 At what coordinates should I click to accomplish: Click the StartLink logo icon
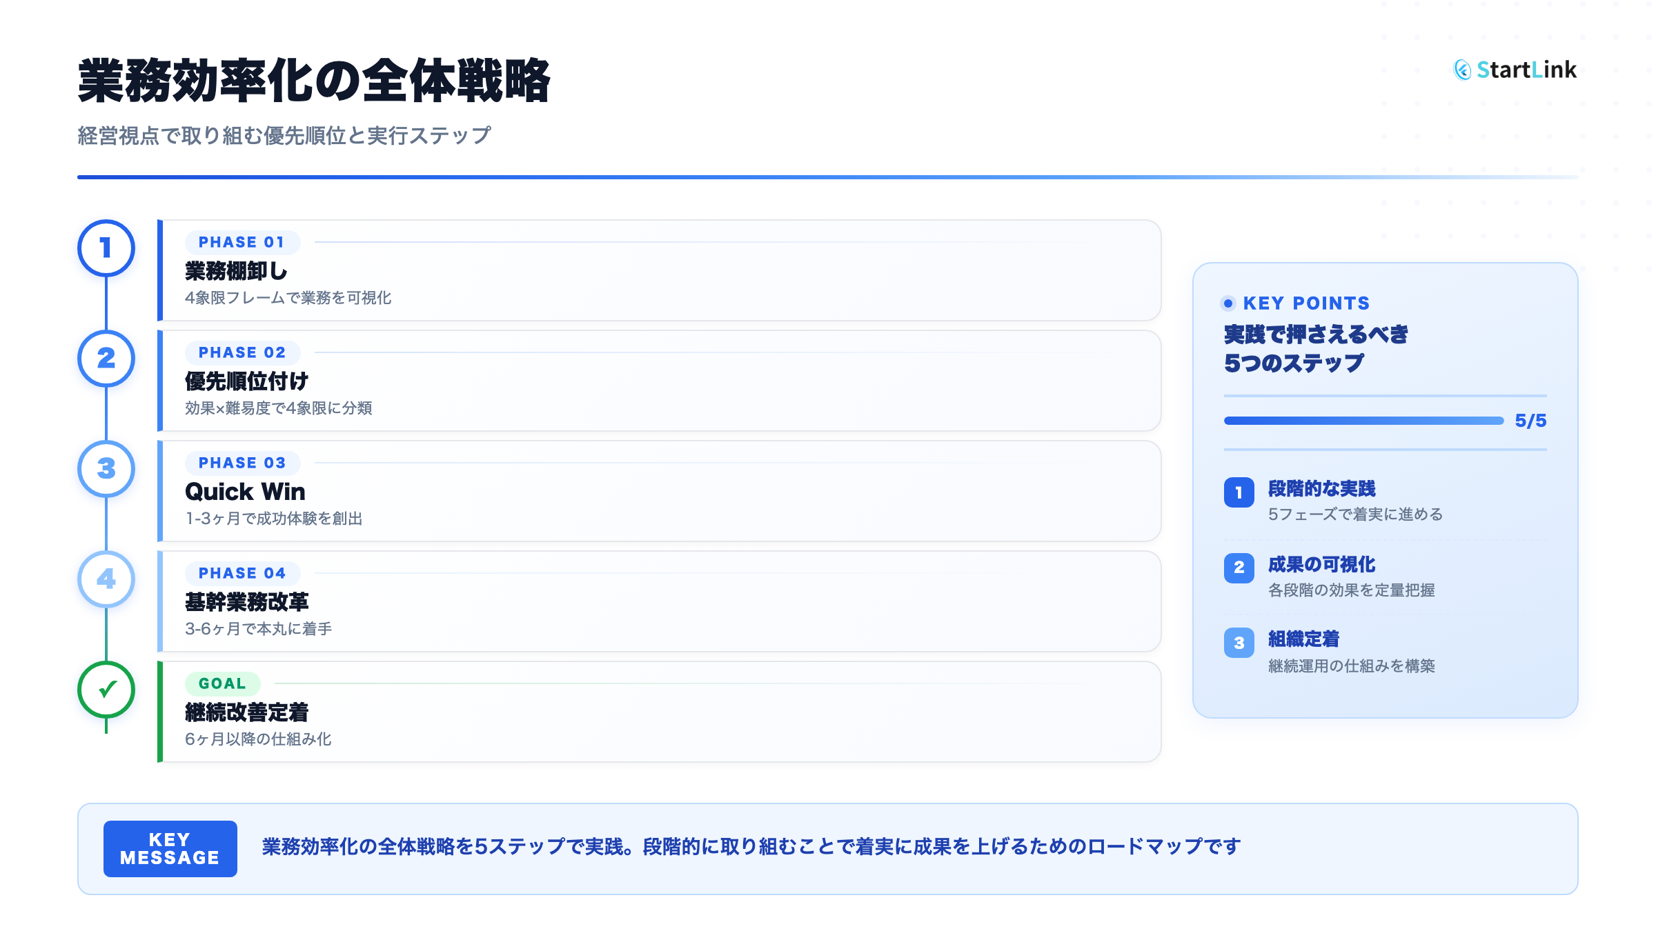click(1462, 70)
